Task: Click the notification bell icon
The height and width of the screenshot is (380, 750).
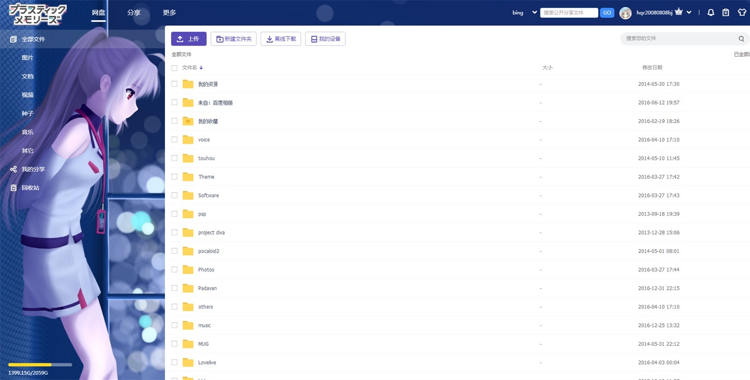Action: 711,13
